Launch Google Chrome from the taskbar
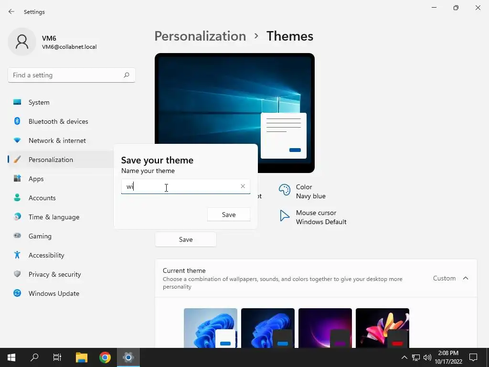Viewport: 489px width, 367px height. point(105,357)
